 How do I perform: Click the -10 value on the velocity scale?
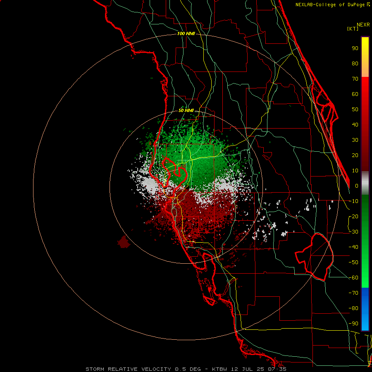point(353,201)
